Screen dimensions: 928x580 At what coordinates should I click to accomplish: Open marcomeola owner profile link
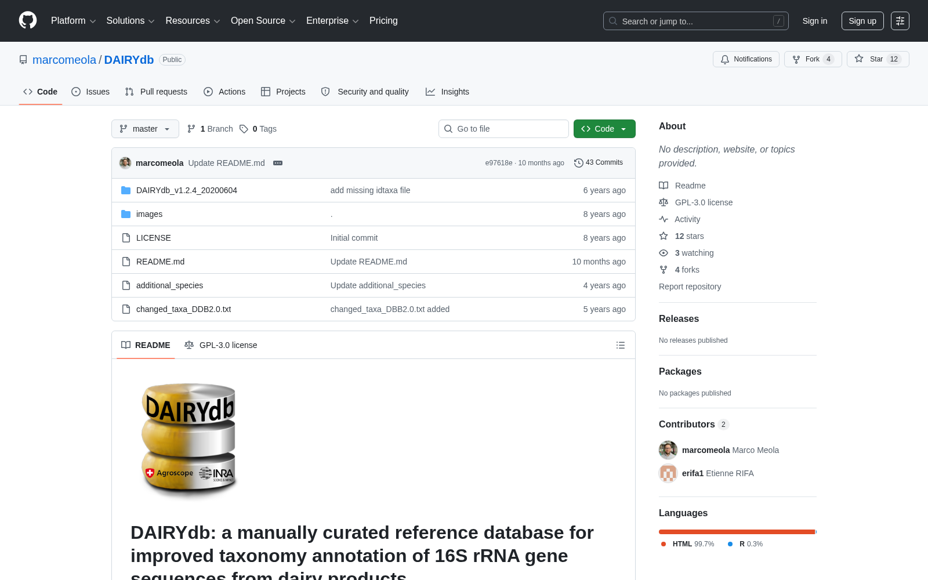coord(64,60)
